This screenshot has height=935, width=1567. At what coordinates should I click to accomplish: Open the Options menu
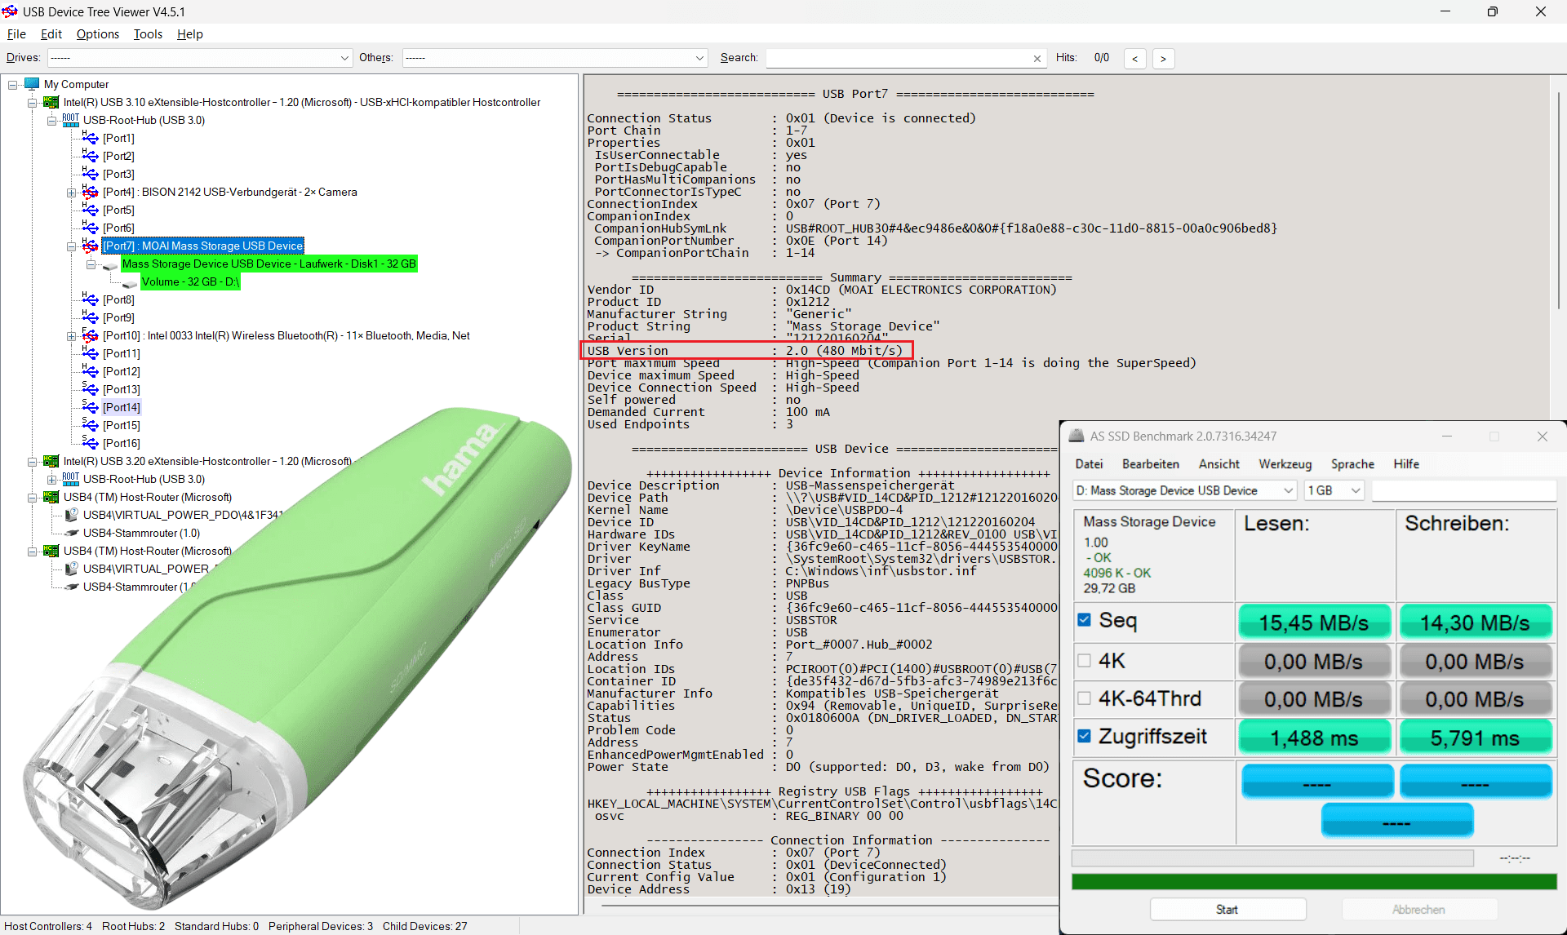coord(98,34)
